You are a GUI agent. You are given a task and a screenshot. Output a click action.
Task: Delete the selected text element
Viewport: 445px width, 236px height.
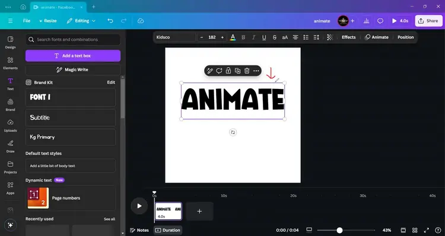247,71
